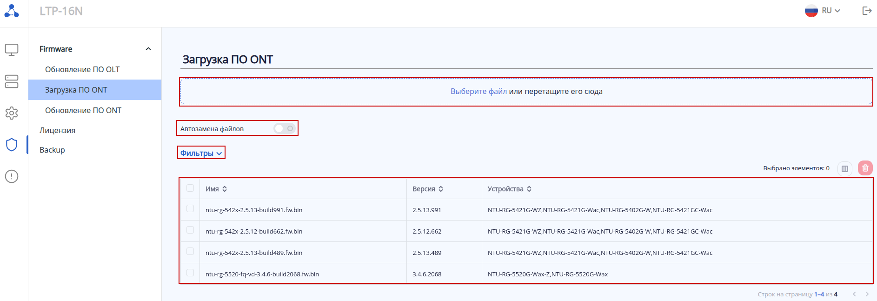This screenshot has height=301, width=877.
Task: Open settings gear in left sidebar
Action: [12, 113]
